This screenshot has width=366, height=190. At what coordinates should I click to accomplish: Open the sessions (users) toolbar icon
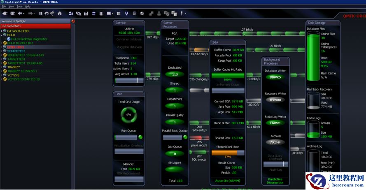click(70, 14)
